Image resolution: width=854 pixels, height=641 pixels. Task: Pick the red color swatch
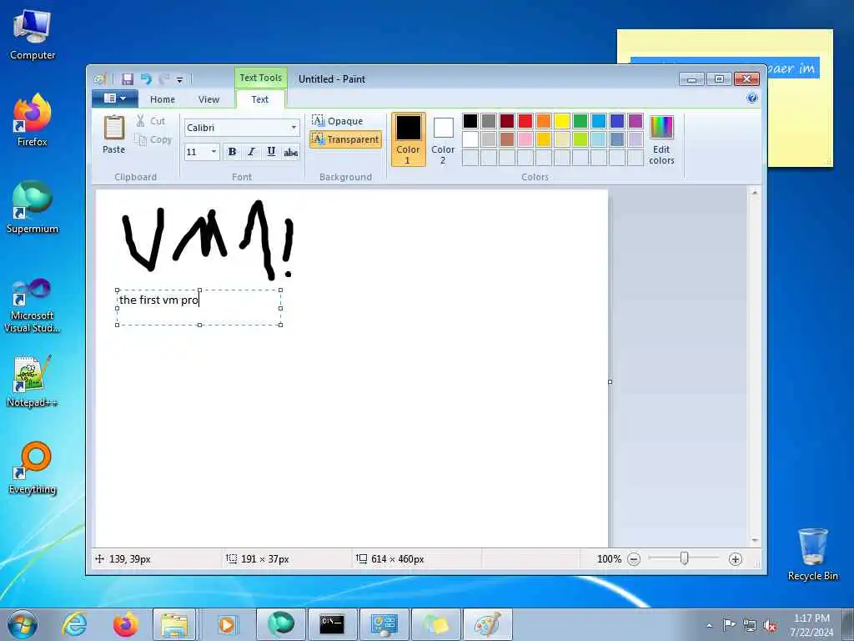click(x=525, y=120)
